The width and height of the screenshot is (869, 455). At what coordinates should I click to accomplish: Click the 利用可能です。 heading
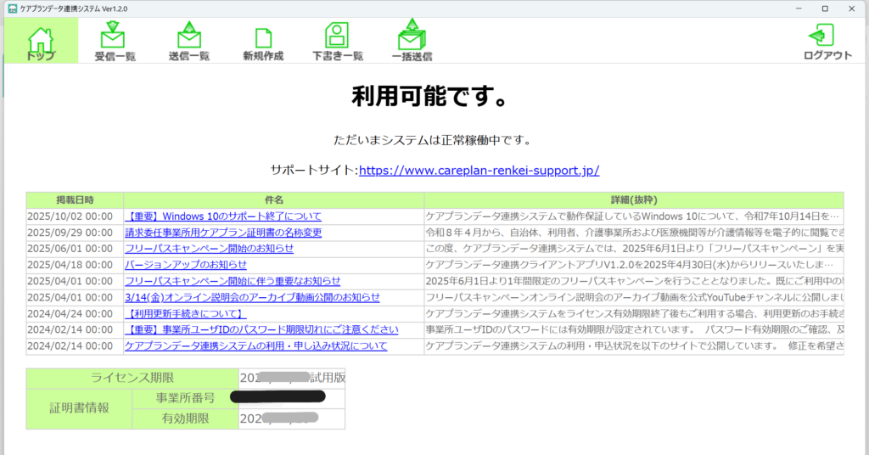point(430,97)
